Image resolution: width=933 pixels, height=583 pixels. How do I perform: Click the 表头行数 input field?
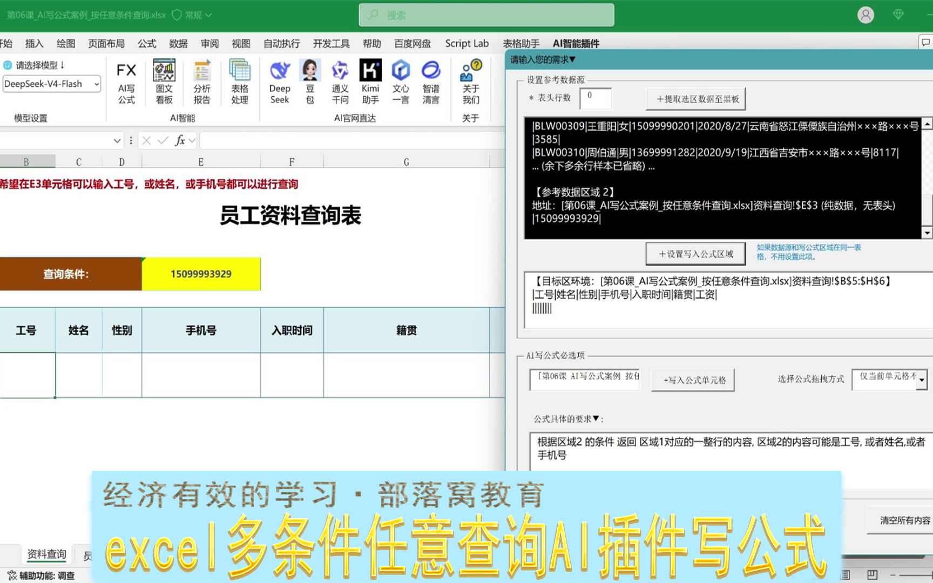596,98
